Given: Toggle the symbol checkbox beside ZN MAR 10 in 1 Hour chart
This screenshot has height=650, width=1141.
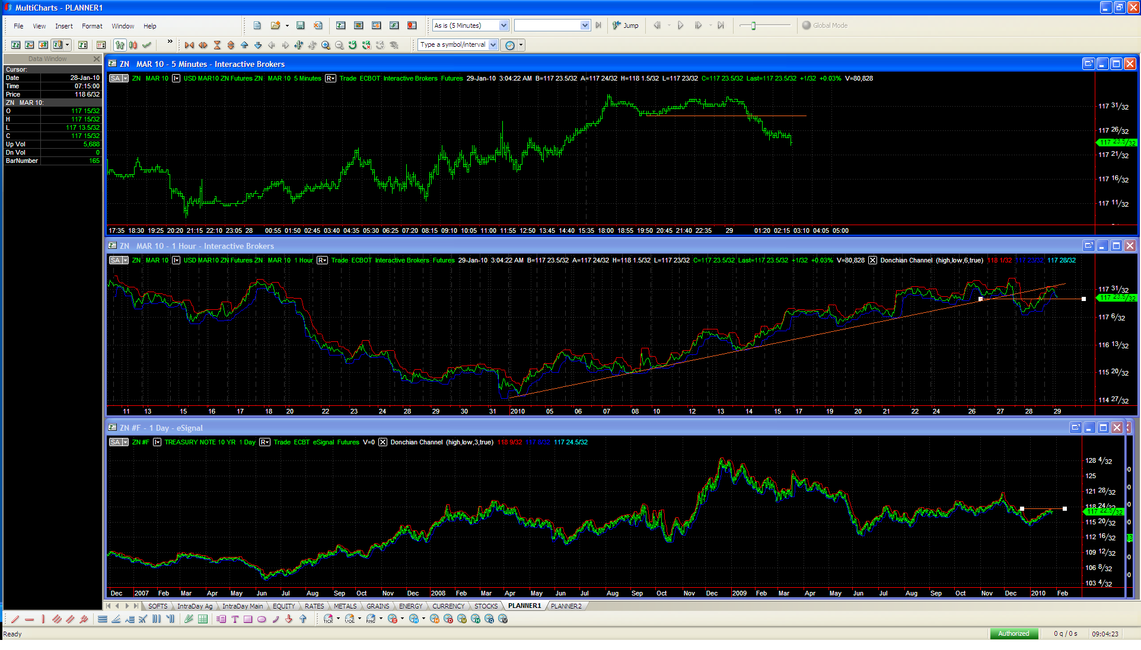Looking at the screenshot, I should 176,260.
